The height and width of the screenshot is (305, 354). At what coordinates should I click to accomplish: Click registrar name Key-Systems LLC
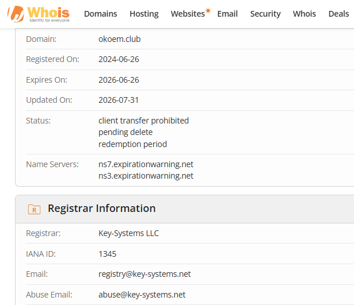[129, 233]
